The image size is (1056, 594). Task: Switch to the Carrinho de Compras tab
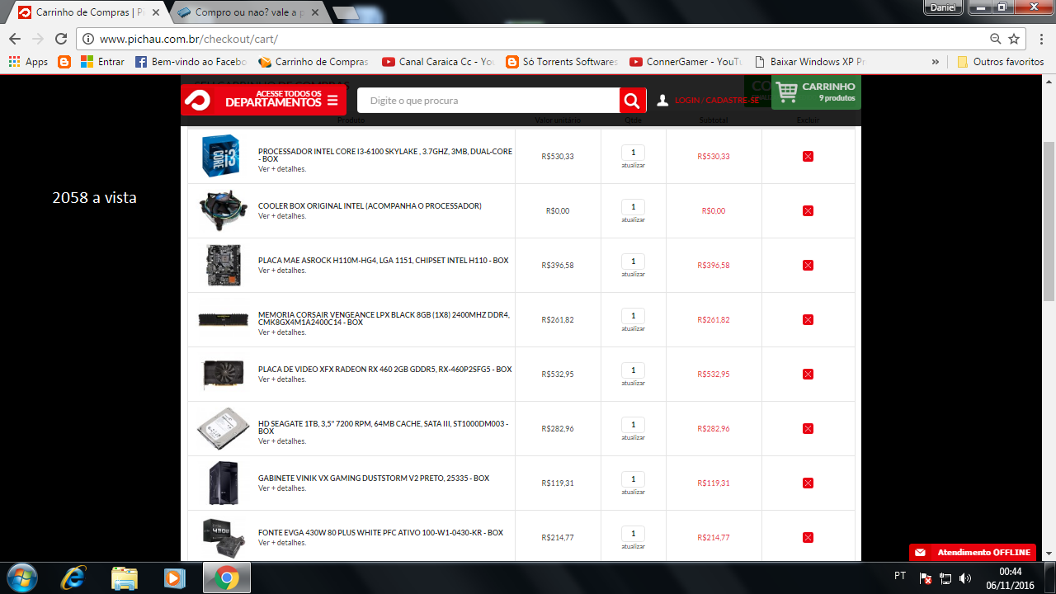[87, 12]
